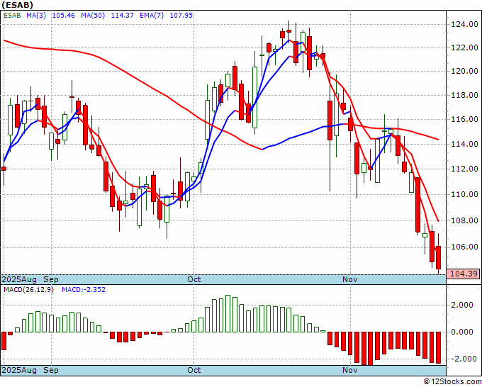Click the 116.00 price axis label

(x=464, y=119)
